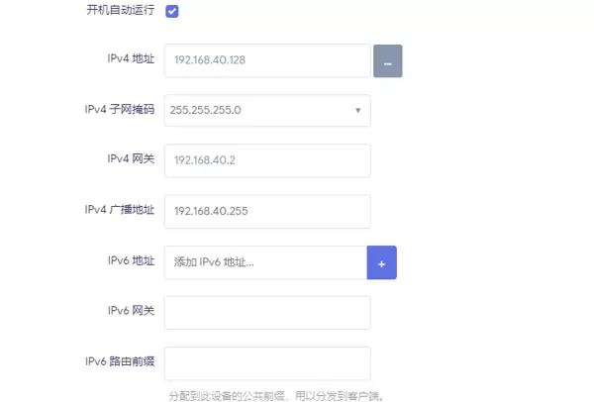Focus the empty IPv6 网关 input field
The width and height of the screenshot is (594, 402).
tap(266, 313)
